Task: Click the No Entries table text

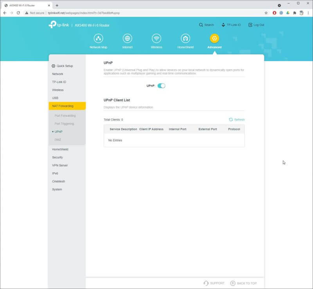Action: [115, 140]
